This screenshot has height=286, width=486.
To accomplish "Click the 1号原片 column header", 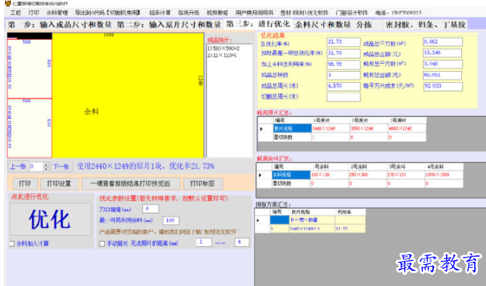I will (x=331, y=120).
